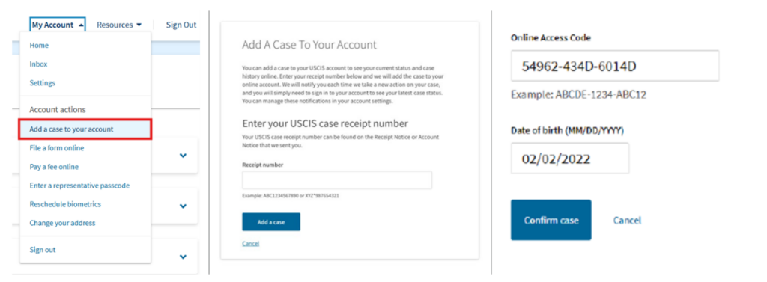Choose Enter a representative passcode
This screenshot has height=282, width=767.
(x=79, y=186)
